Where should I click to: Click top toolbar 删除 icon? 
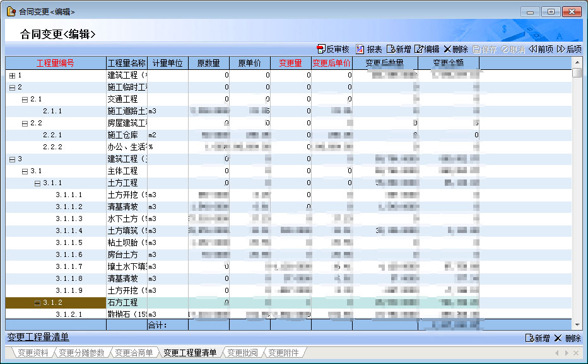[447, 49]
